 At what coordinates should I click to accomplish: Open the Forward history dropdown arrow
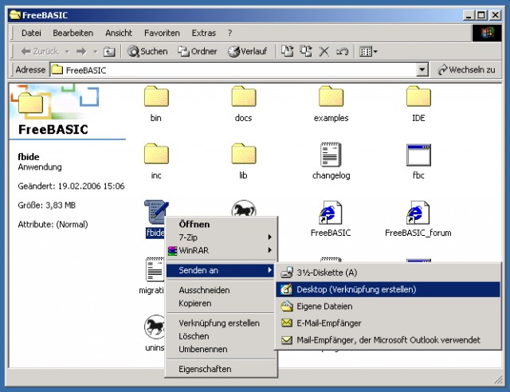[96, 52]
